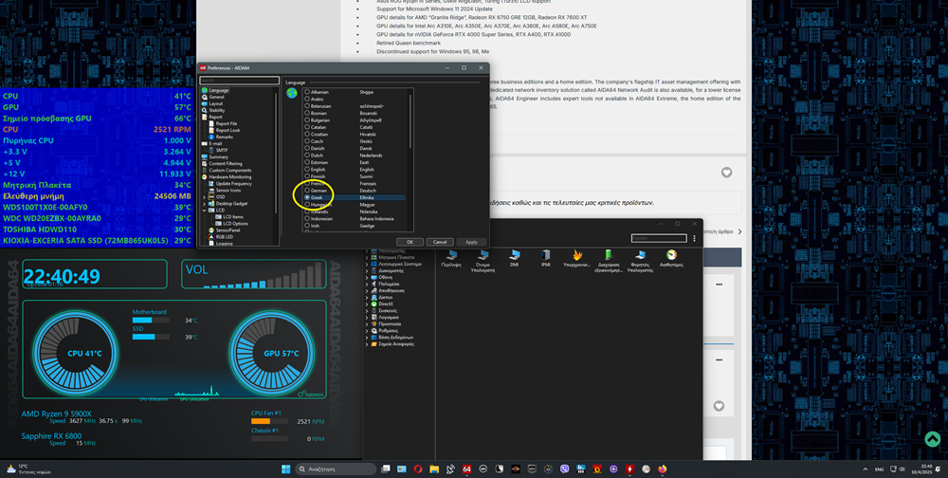
Task: Expand the Λειτουργικό Σύστημα tree node
Action: [x=367, y=265]
